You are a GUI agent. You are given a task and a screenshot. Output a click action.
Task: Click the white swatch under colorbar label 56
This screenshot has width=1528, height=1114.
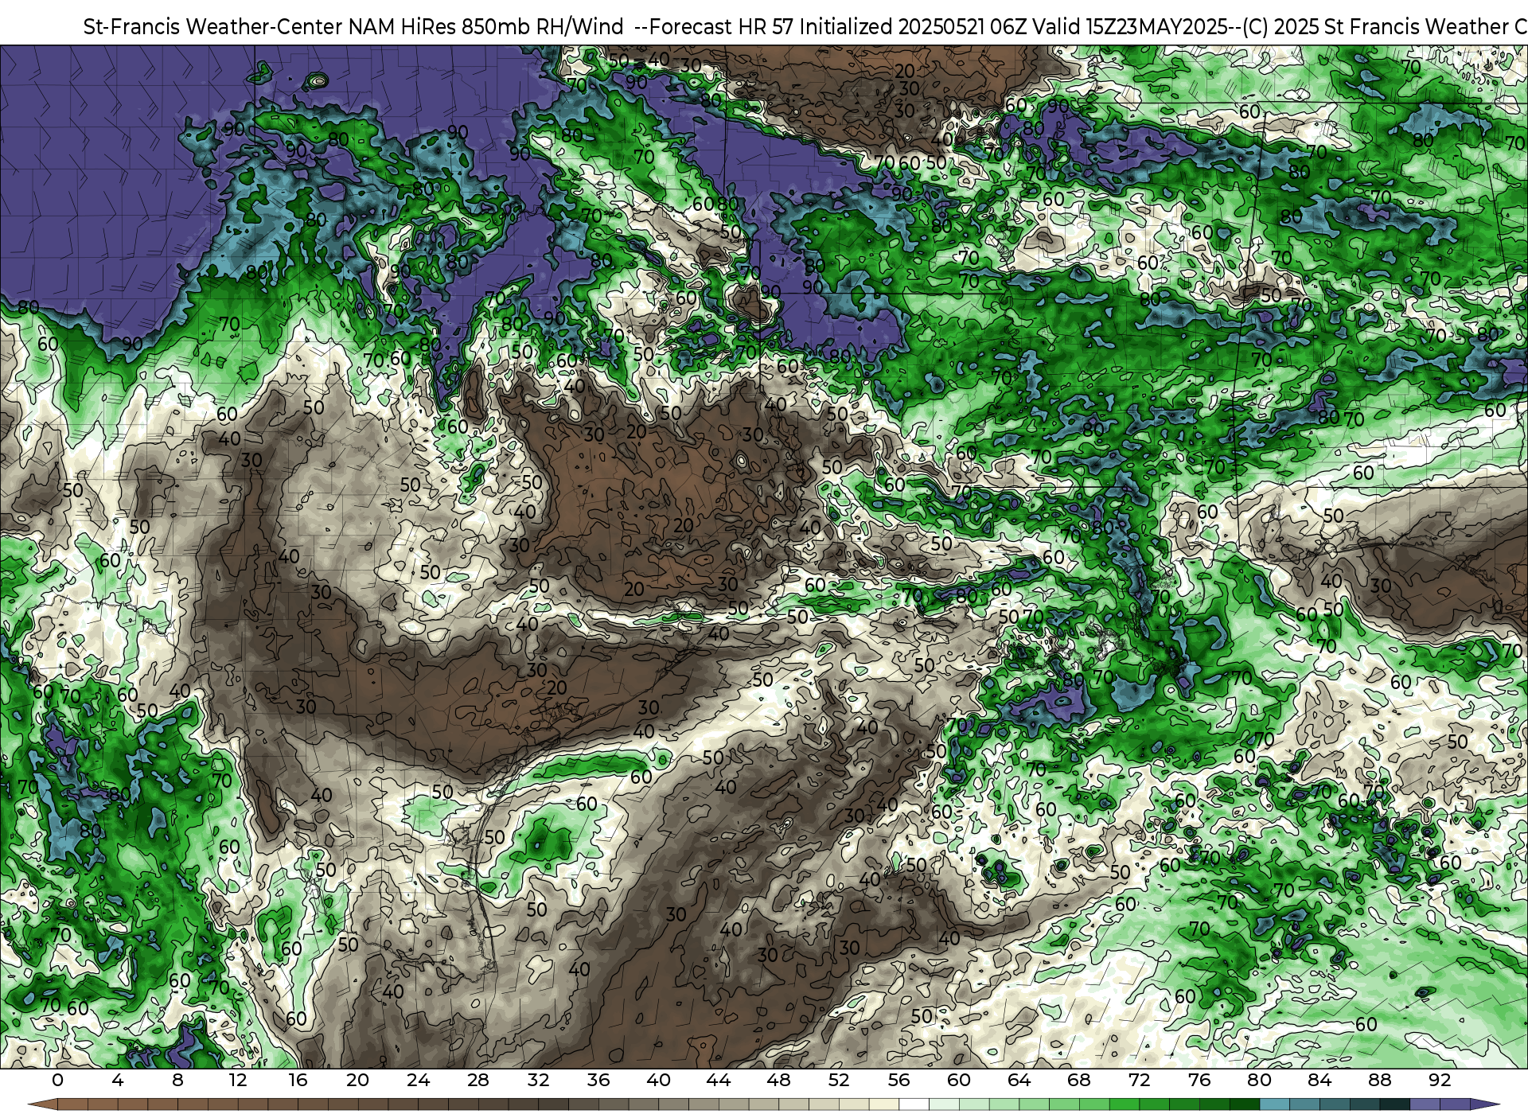(x=914, y=1105)
